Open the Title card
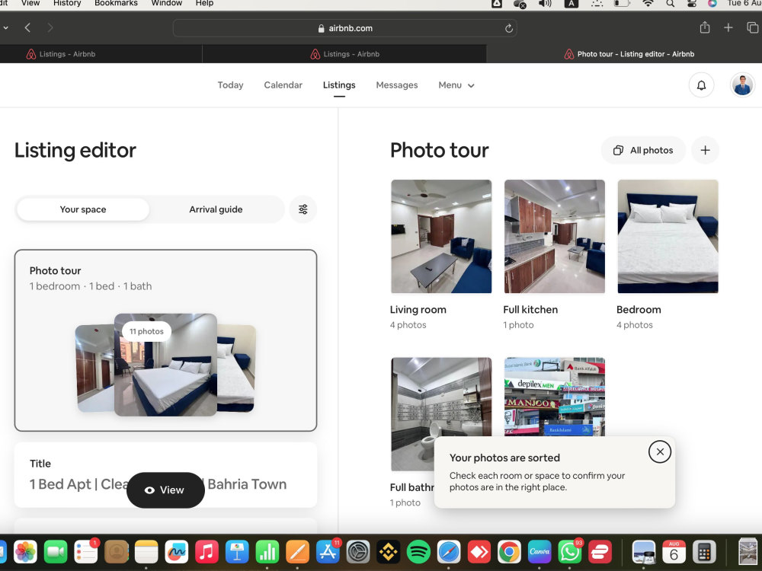762x571 pixels. (x=165, y=475)
